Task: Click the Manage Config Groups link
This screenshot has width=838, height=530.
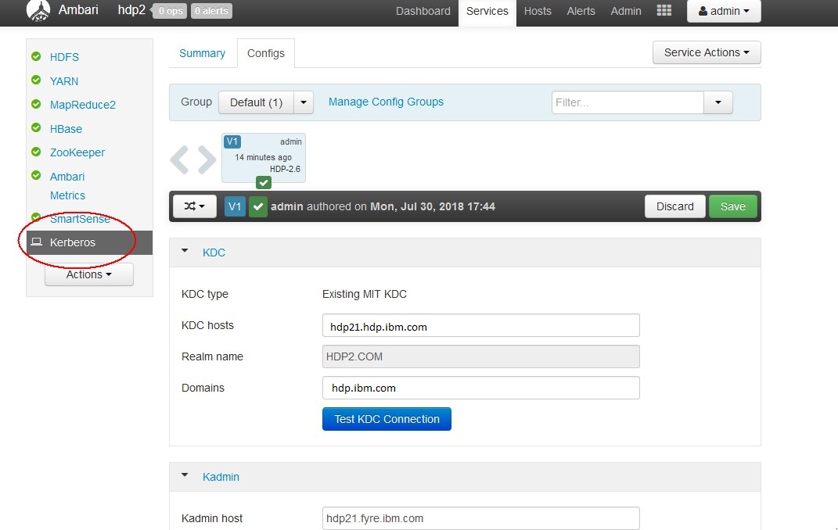Action: point(386,102)
